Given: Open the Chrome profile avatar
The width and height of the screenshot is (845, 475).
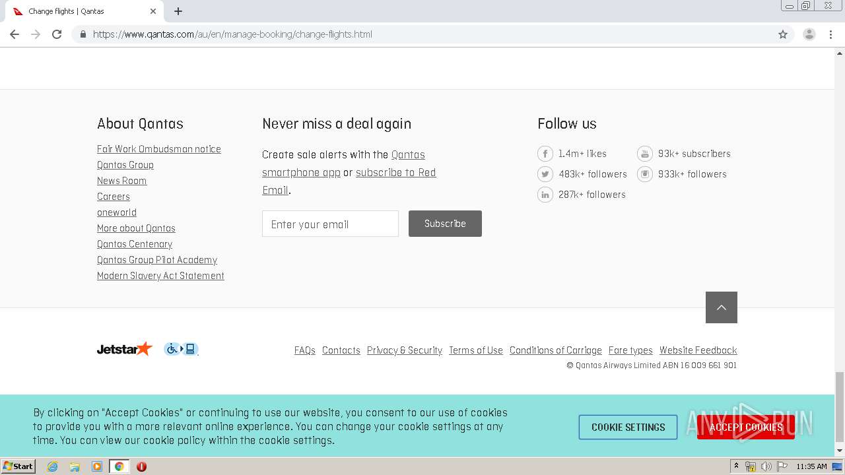Looking at the screenshot, I should [809, 34].
